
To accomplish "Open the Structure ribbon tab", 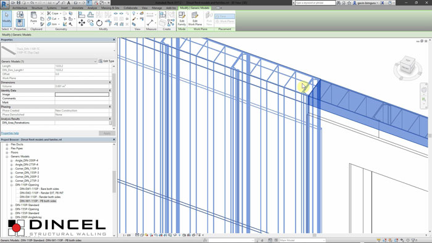I will tap(37, 8).
